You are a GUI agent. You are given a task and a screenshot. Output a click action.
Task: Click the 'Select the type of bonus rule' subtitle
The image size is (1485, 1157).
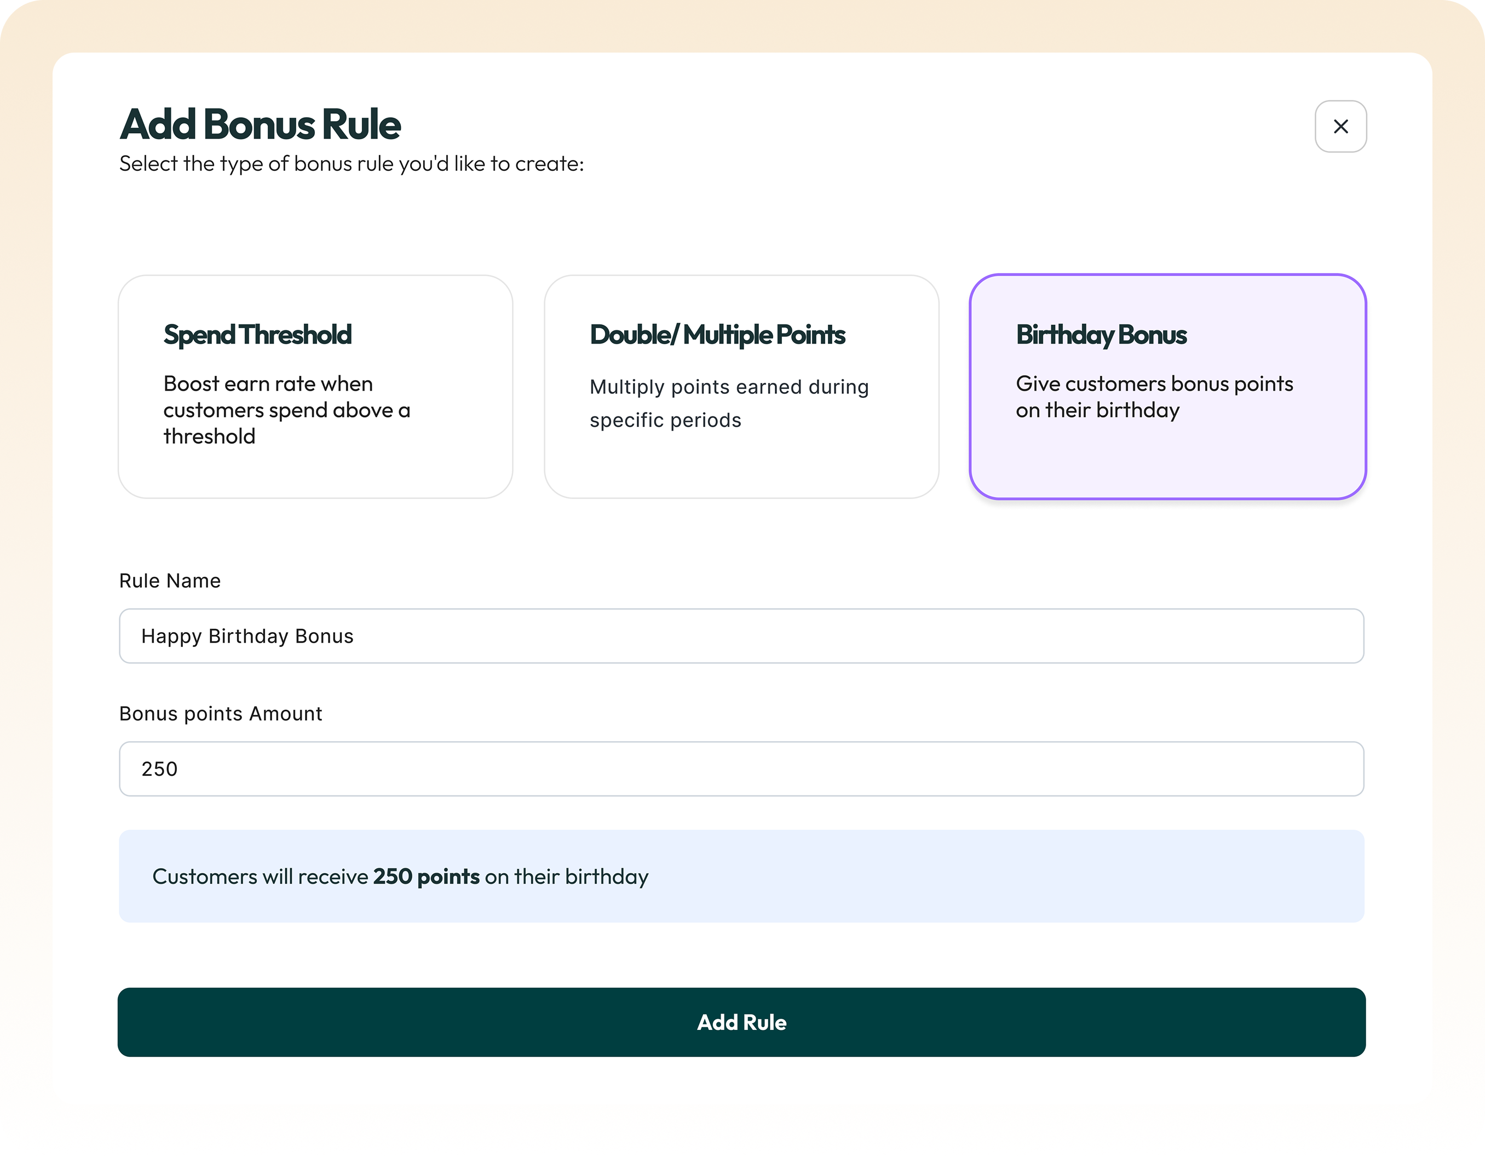tap(352, 164)
